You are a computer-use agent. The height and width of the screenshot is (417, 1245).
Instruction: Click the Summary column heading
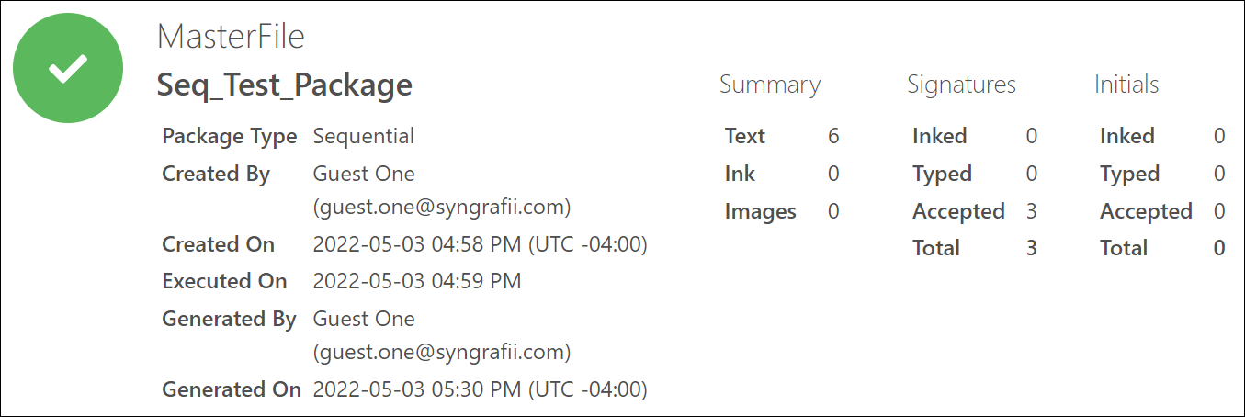(x=770, y=85)
